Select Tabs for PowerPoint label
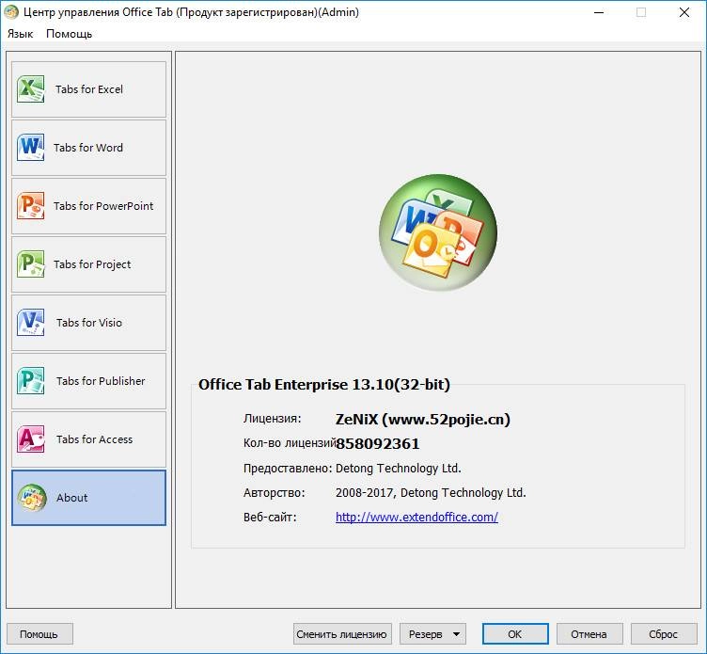This screenshot has height=654, width=707. click(x=103, y=206)
